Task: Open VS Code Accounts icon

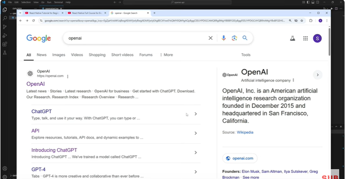Action: [x=4, y=168]
